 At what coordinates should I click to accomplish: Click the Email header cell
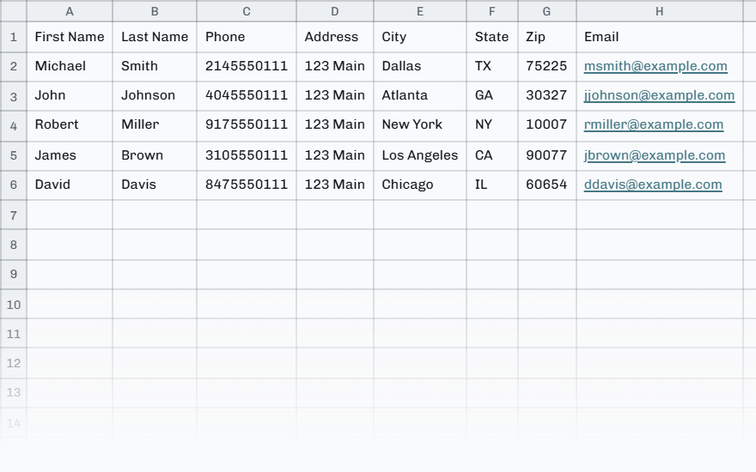coord(659,37)
